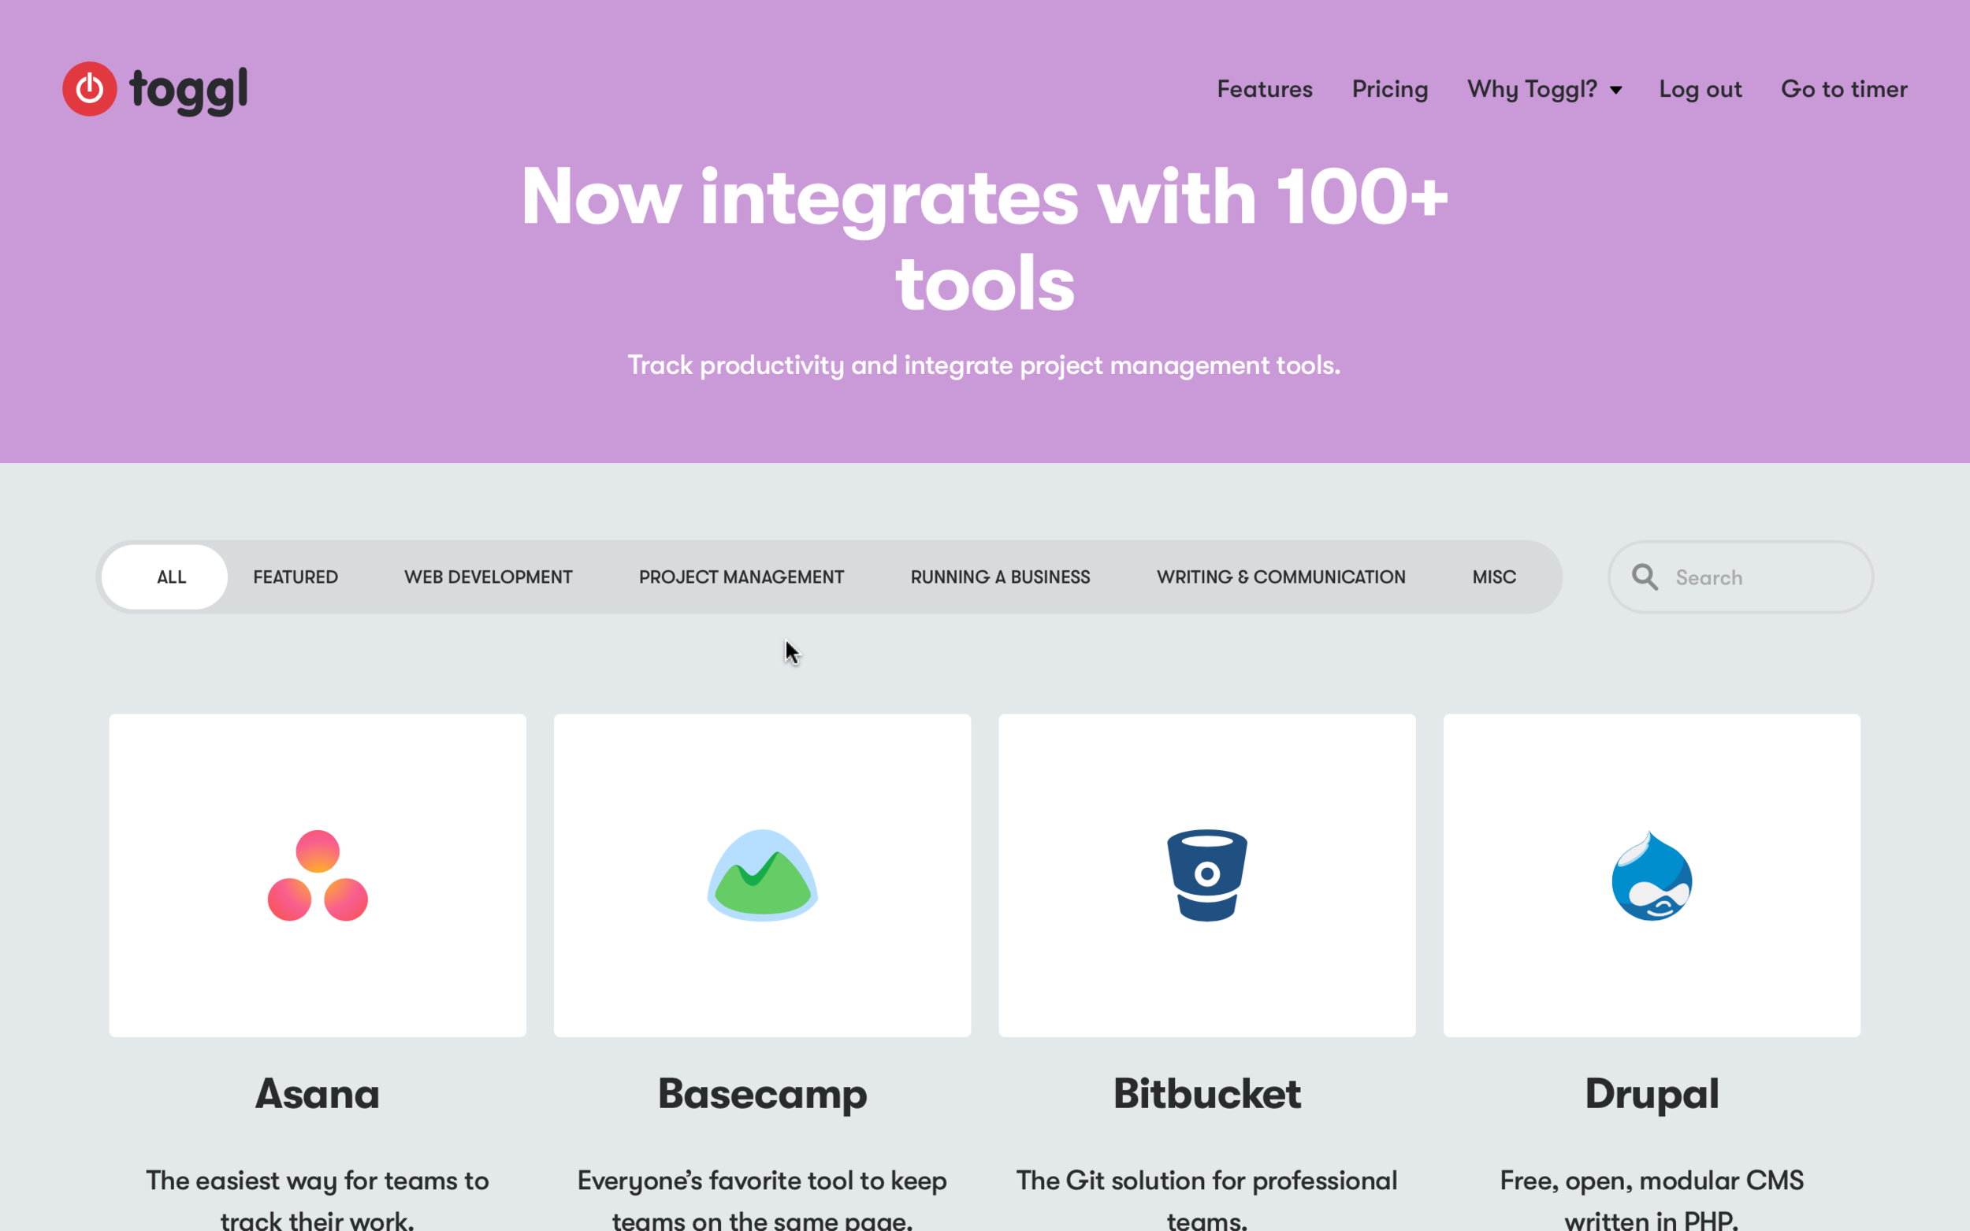
Task: Open the Go to timer link
Action: pos(1844,89)
